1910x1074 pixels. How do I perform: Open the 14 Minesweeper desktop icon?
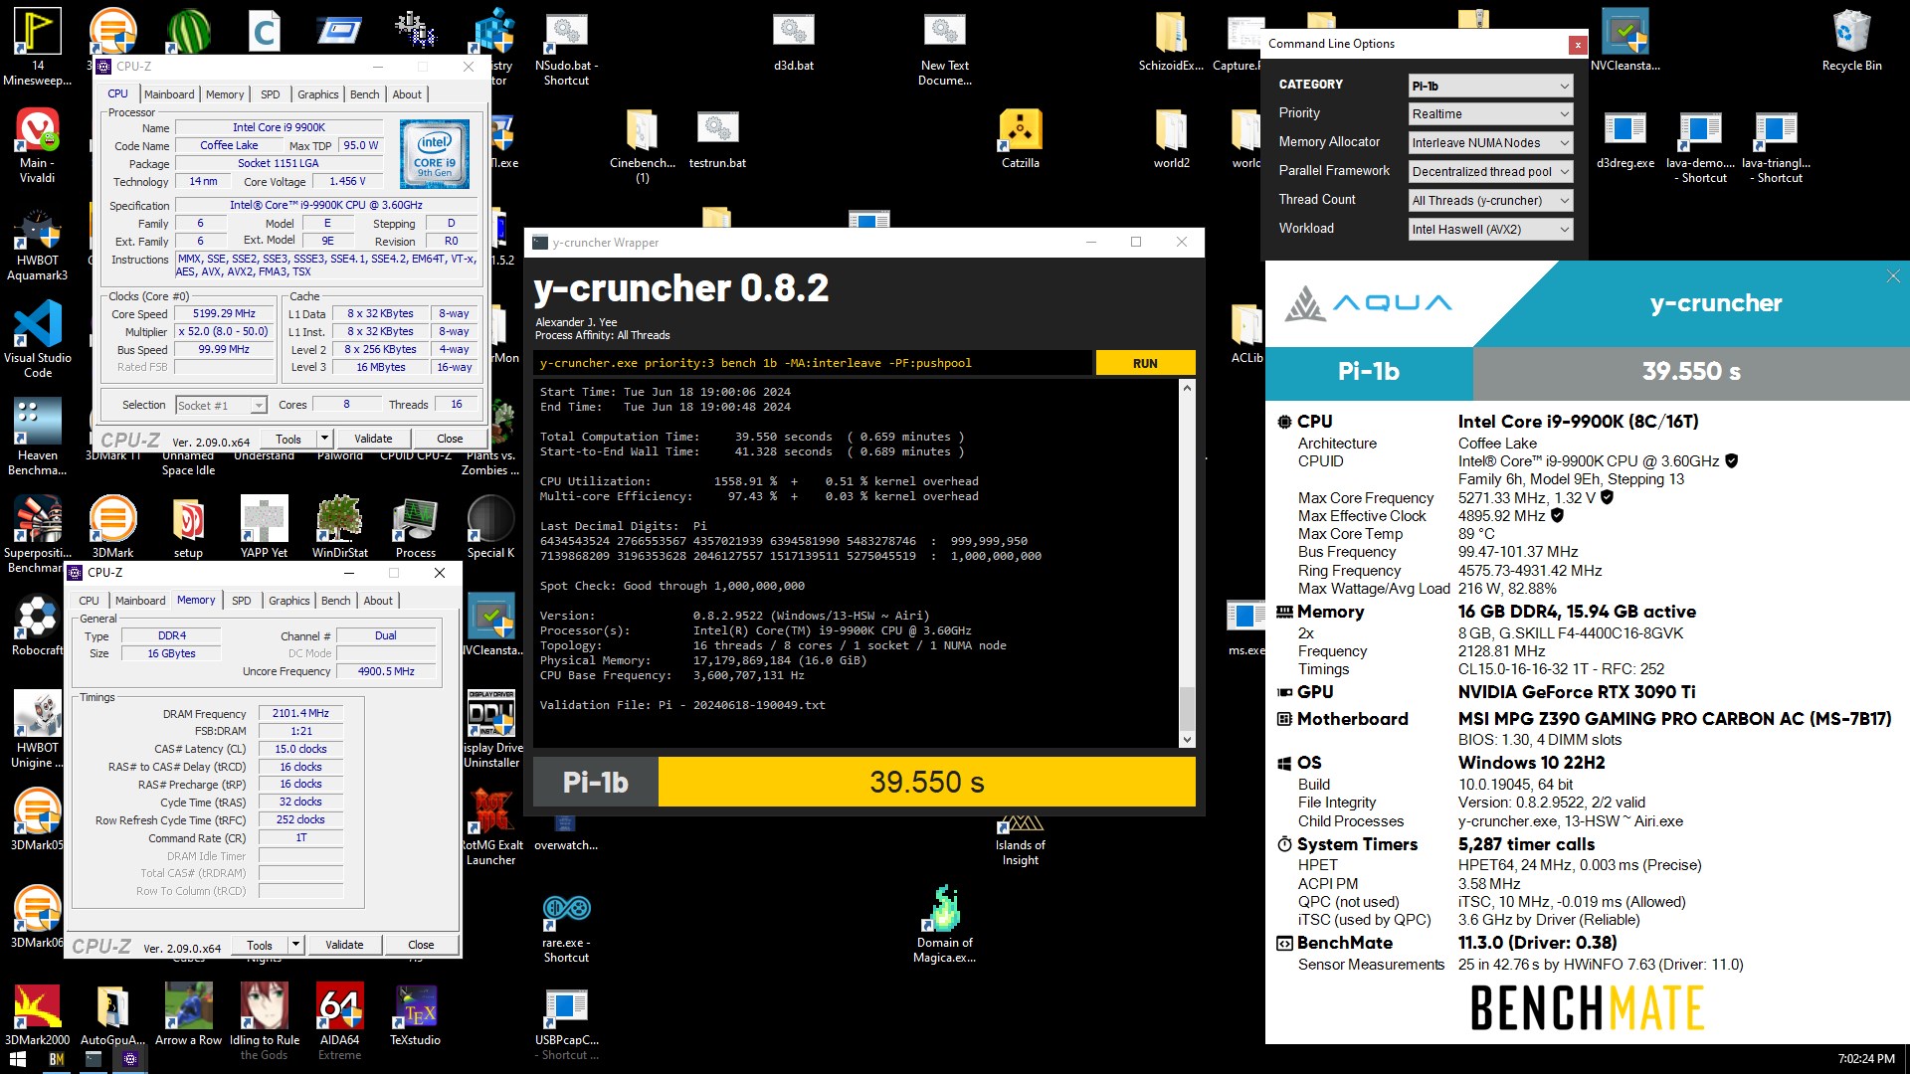(38, 47)
